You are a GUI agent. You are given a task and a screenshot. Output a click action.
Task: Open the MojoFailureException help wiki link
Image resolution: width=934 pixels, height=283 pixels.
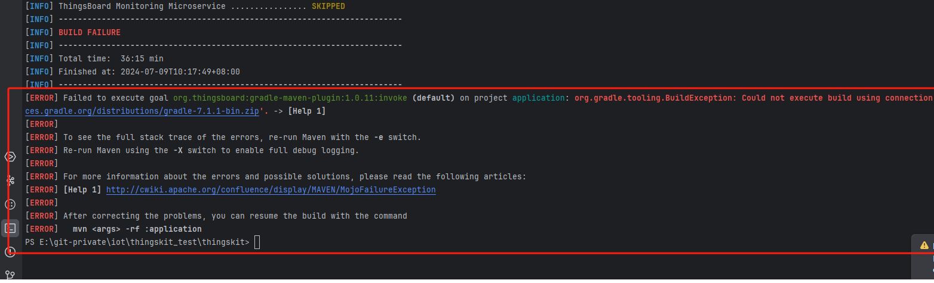(x=271, y=189)
